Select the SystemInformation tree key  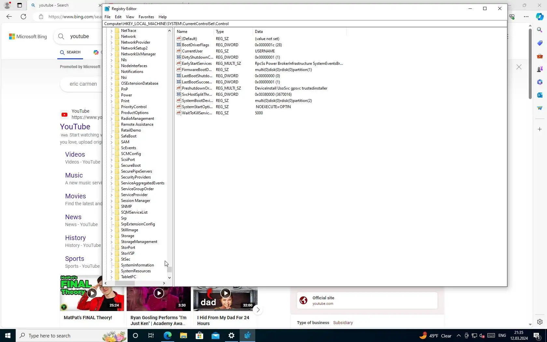click(x=137, y=265)
